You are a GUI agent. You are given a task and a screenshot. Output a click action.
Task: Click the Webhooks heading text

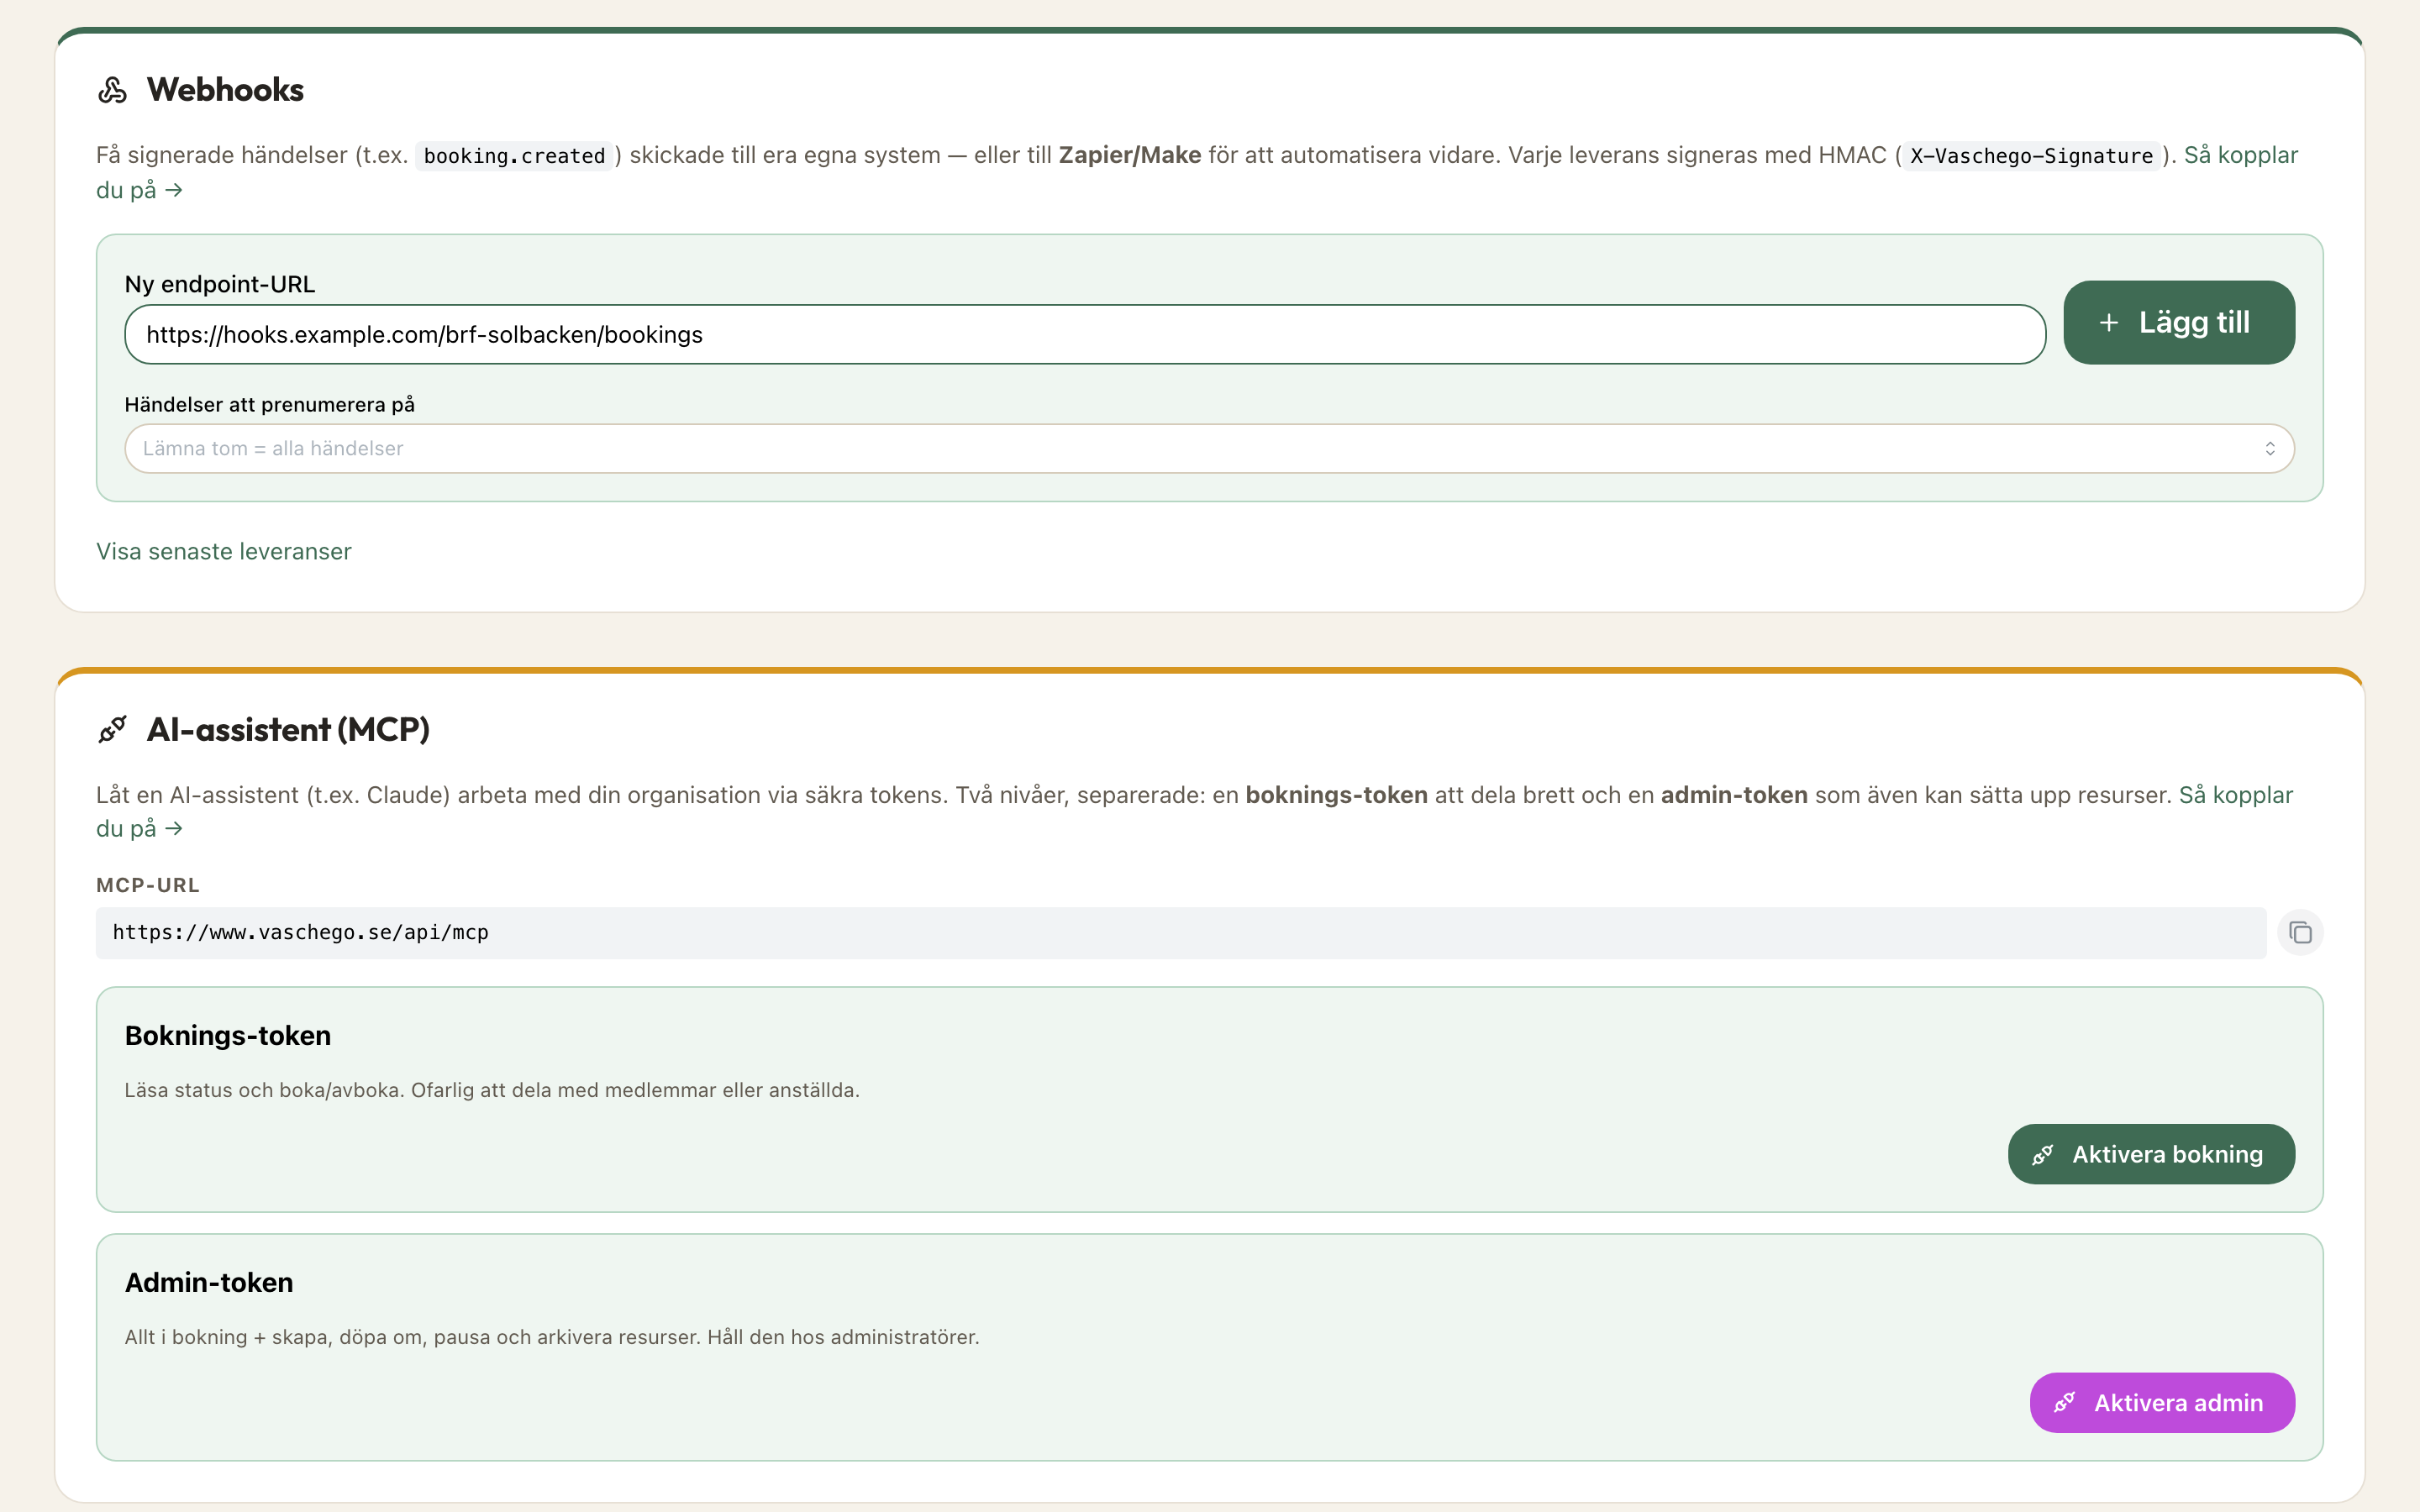225,90
